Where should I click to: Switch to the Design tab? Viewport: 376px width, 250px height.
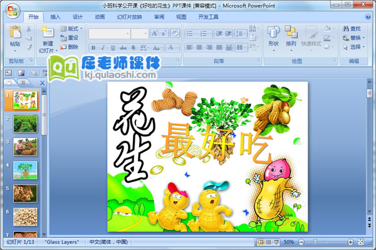pos(78,17)
